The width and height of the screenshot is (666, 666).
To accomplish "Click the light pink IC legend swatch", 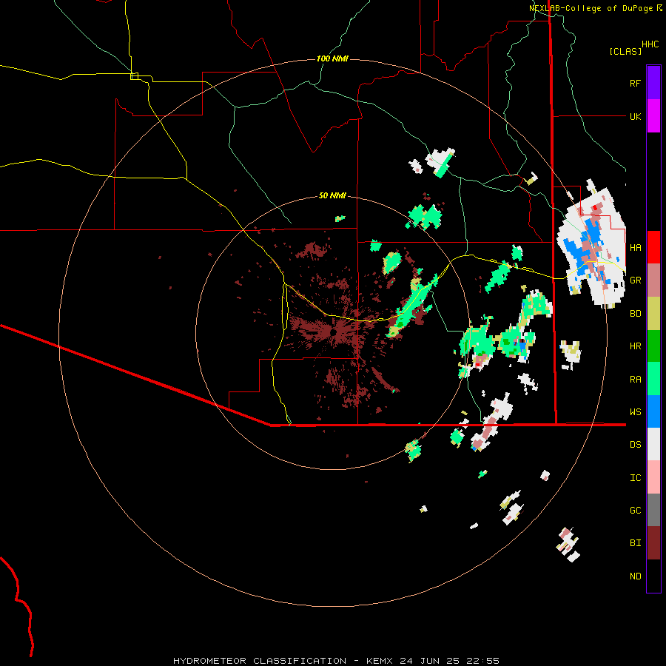I will point(653,477).
